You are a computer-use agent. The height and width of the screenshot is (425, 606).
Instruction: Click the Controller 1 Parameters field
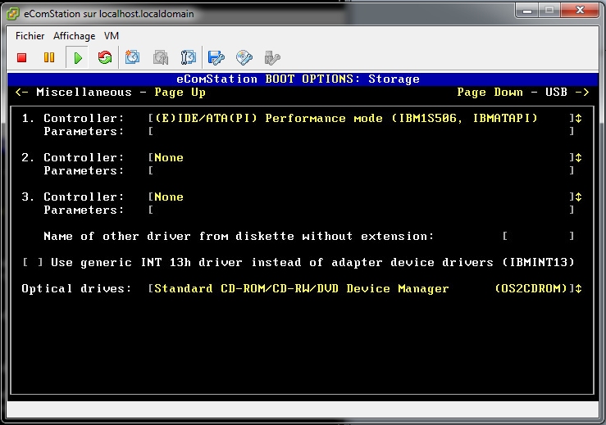pos(361,131)
